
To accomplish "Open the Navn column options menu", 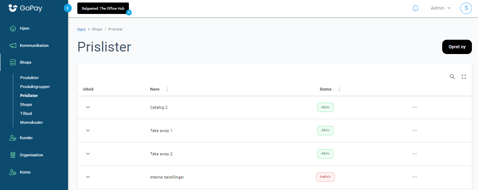I will pyautogui.click(x=167, y=89).
